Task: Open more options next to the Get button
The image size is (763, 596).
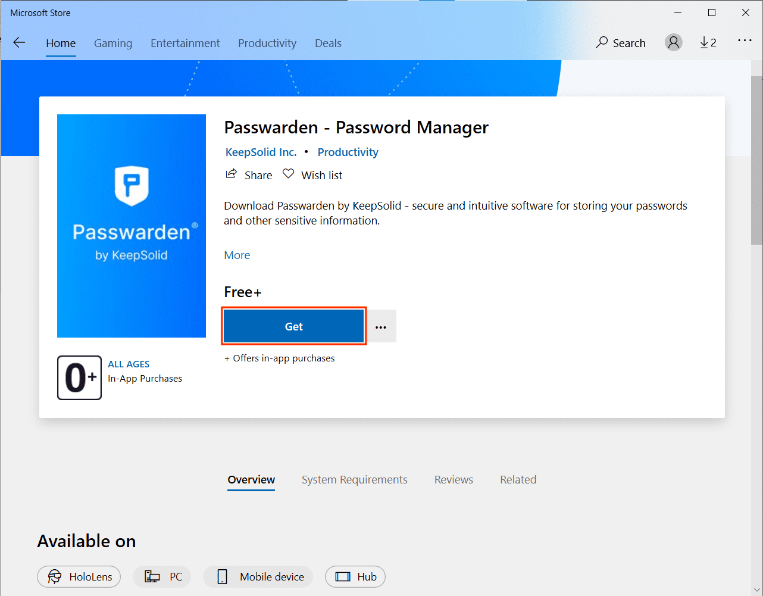Action: point(381,326)
